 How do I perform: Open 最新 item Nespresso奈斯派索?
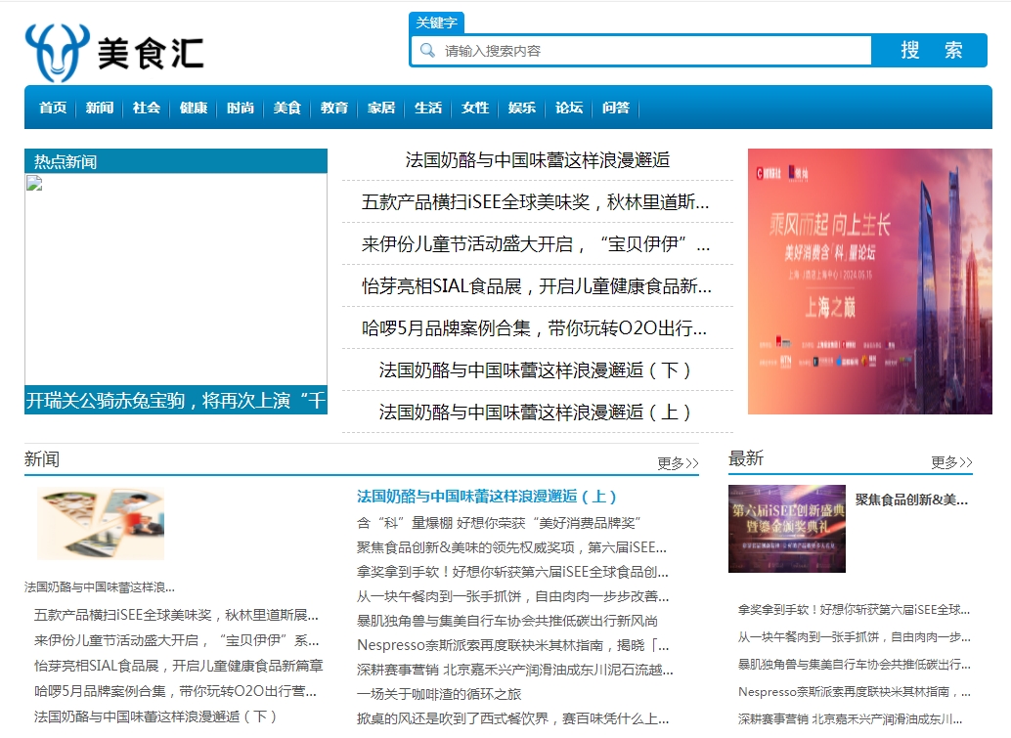pyautogui.click(x=855, y=692)
